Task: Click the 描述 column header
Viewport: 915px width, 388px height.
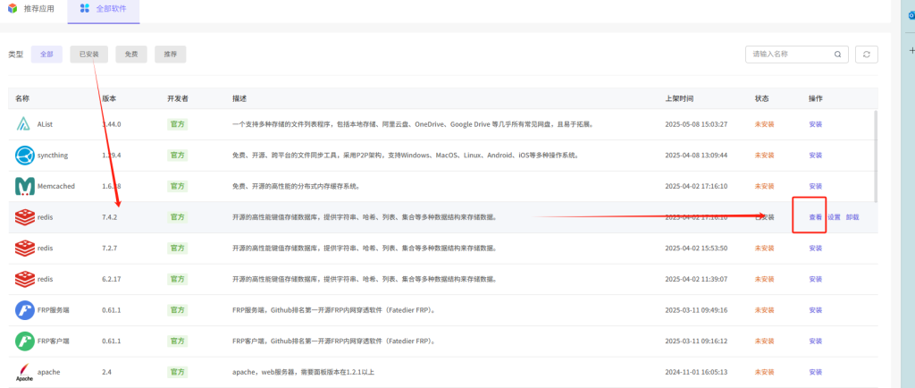Action: pos(239,98)
